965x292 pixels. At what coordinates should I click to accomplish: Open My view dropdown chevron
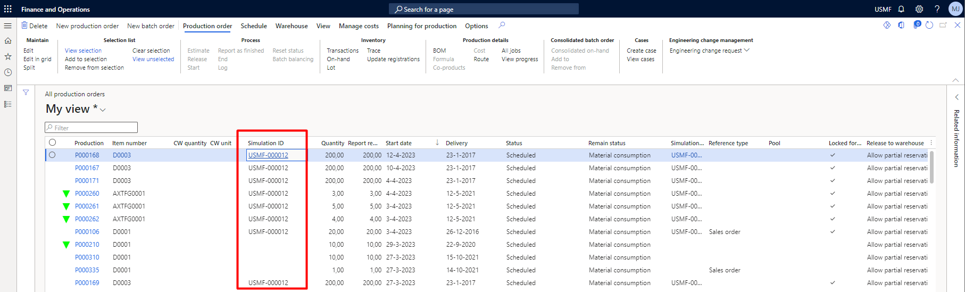(103, 110)
